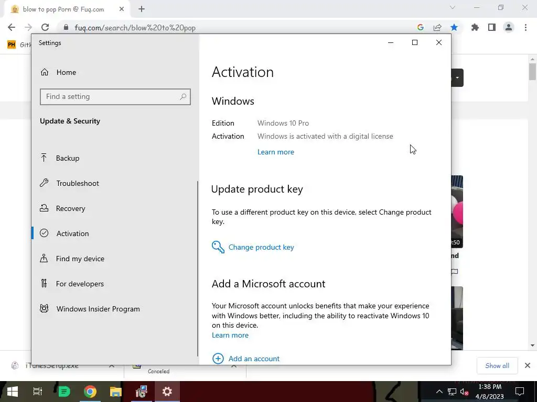Click Add an account
537x402 pixels.
(x=254, y=359)
